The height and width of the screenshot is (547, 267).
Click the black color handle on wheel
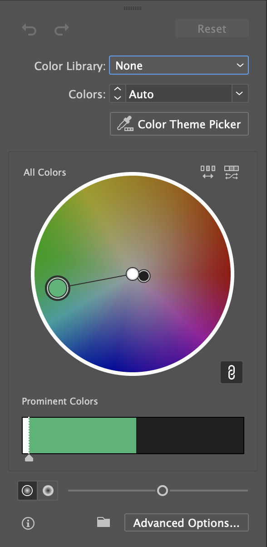click(144, 276)
